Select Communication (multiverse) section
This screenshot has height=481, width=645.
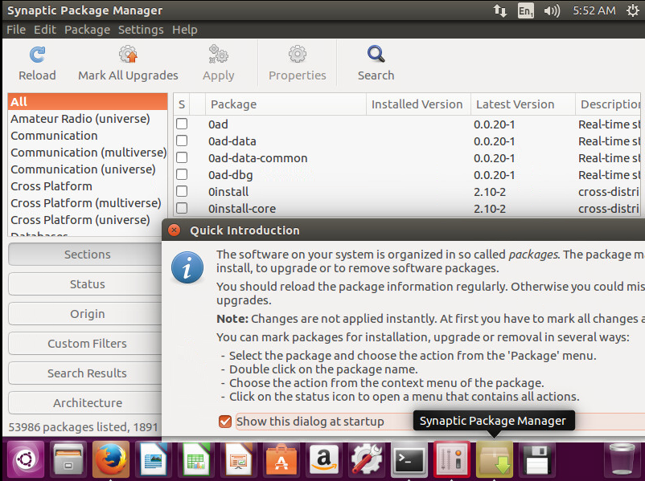pos(88,153)
